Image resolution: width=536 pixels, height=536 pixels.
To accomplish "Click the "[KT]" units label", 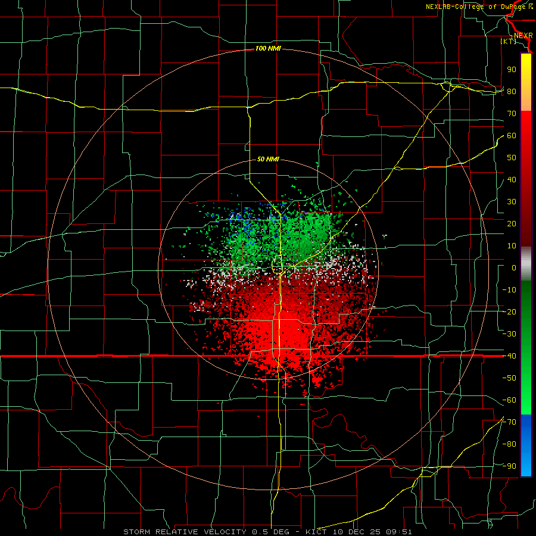I will [509, 41].
